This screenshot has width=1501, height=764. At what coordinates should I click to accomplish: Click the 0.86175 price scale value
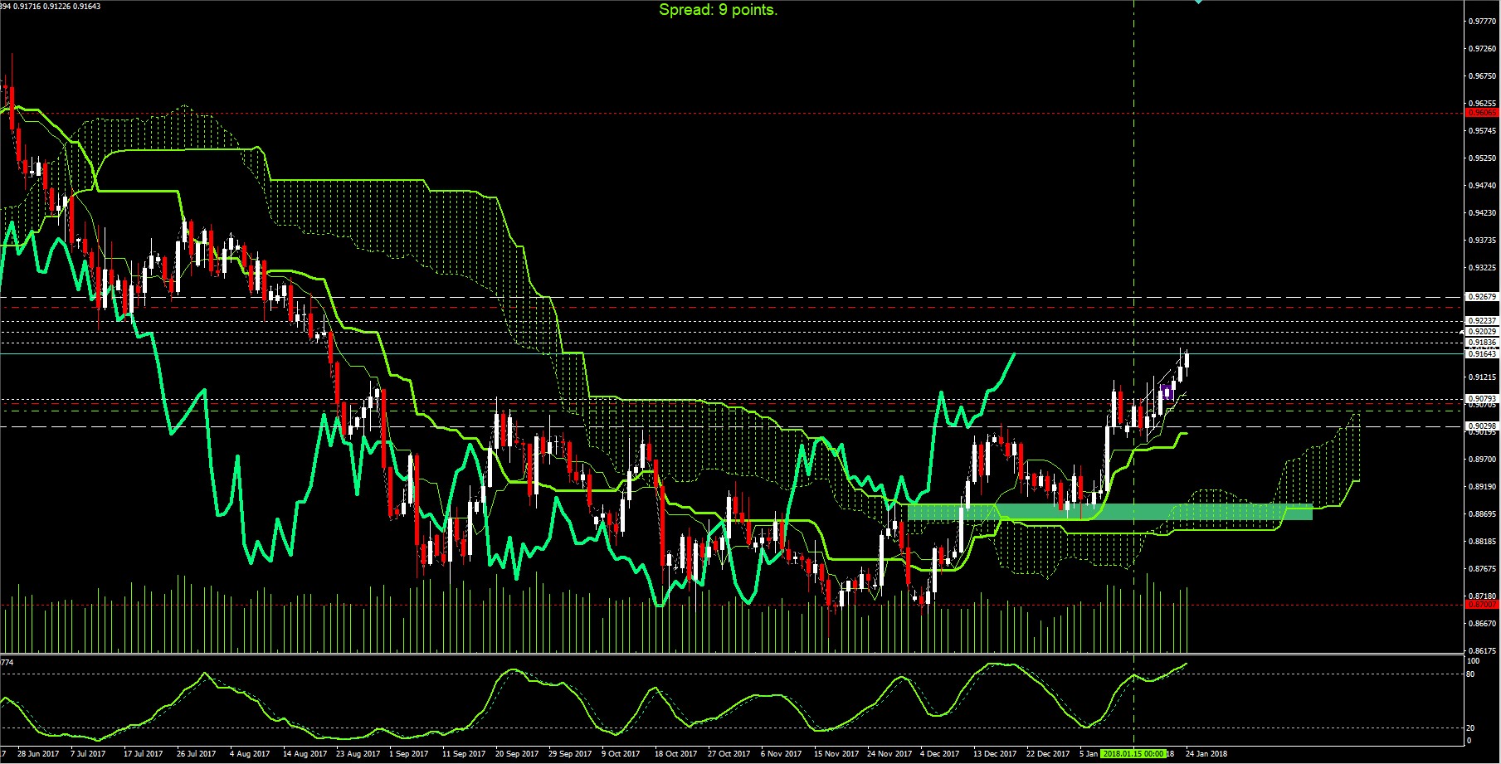[1482, 651]
